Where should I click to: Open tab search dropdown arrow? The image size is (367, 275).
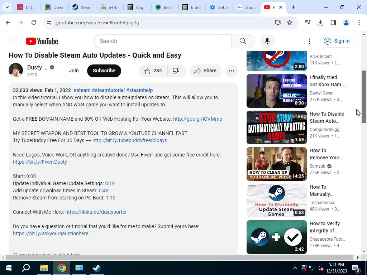point(7,7)
